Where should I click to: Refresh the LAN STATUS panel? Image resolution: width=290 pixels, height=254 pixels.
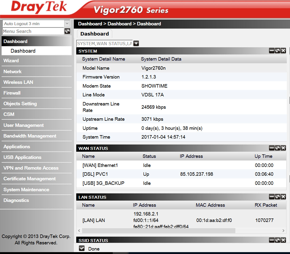pos(277,197)
